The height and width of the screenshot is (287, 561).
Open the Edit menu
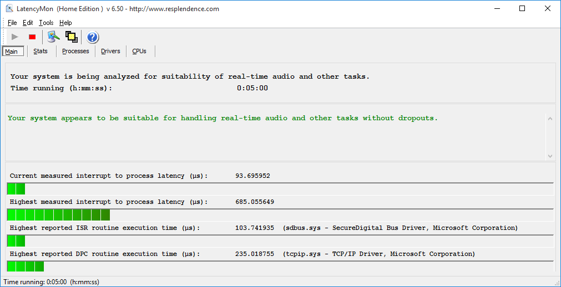[x=28, y=23]
